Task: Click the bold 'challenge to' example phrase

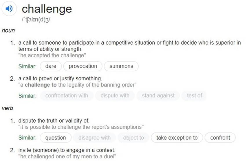Action: coord(41,85)
